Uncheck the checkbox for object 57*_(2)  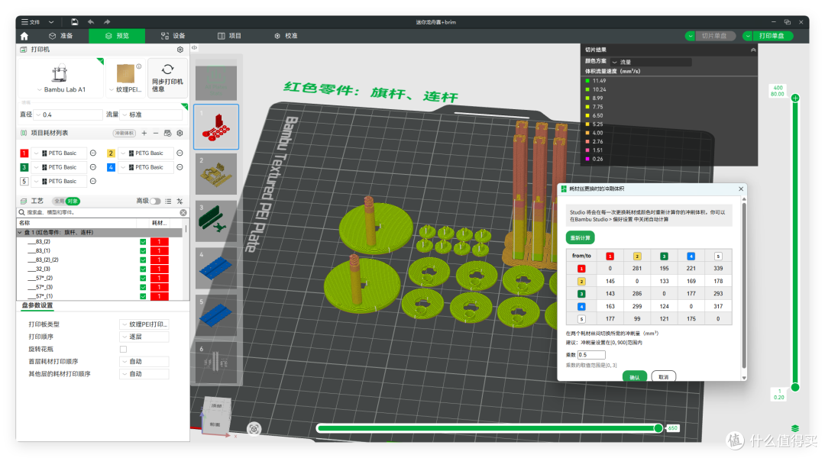point(143,278)
